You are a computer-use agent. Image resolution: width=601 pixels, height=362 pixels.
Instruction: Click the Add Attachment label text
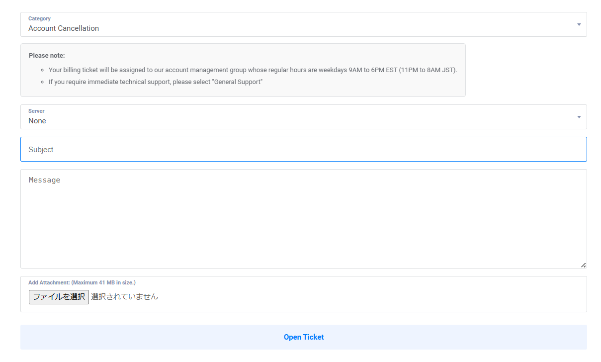pyautogui.click(x=49, y=282)
